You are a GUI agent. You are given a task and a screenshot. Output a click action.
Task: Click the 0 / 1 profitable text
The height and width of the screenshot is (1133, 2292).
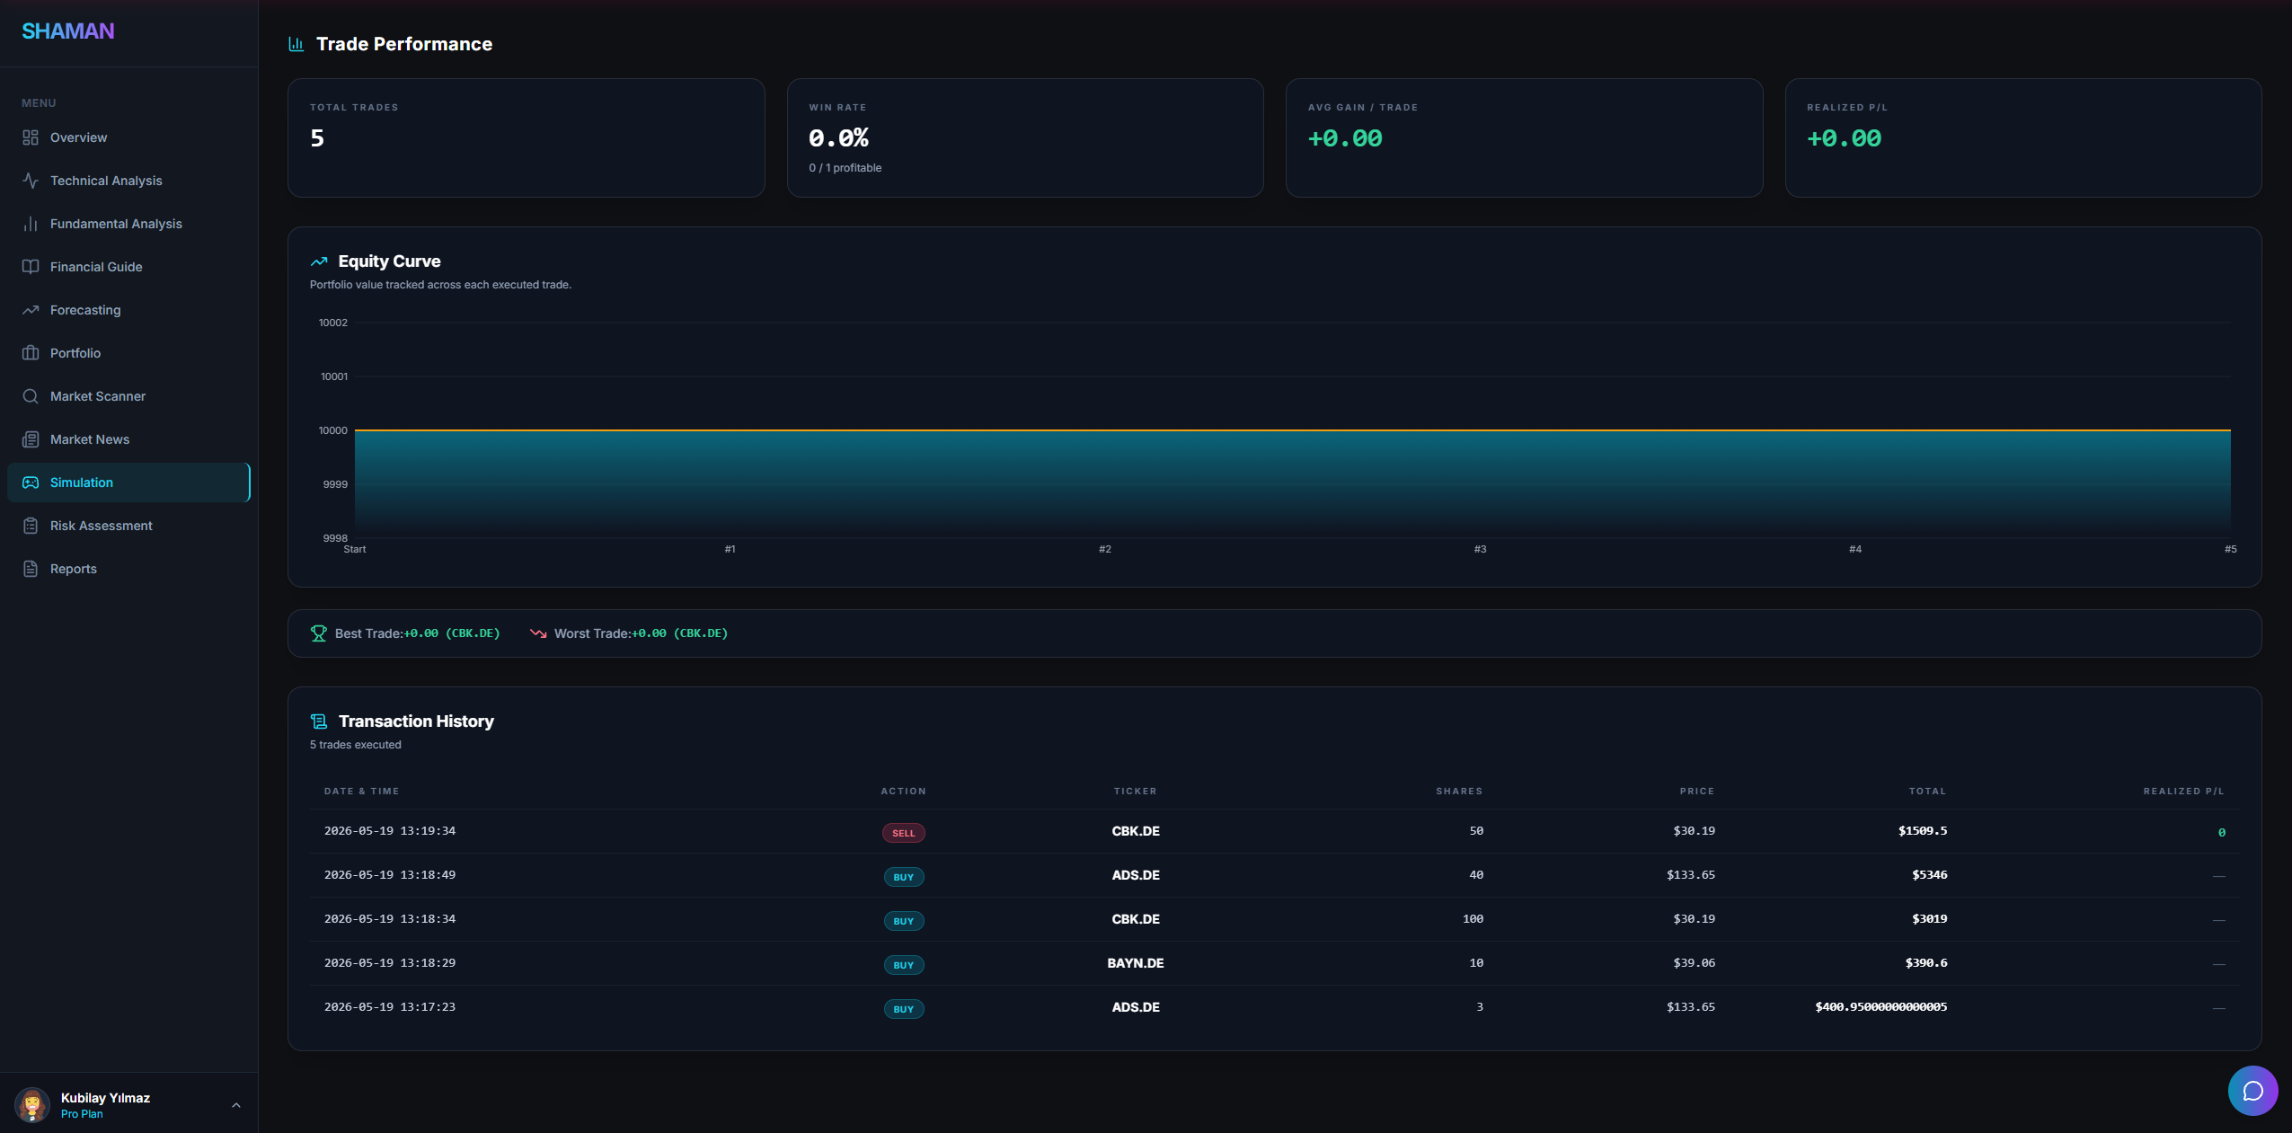(x=845, y=168)
